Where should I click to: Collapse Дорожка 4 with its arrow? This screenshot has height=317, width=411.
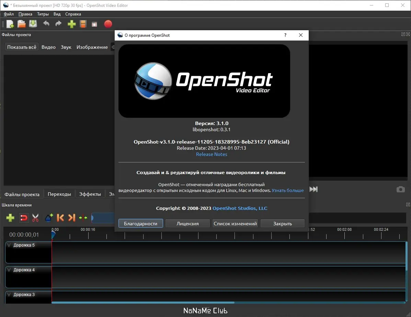click(9, 270)
